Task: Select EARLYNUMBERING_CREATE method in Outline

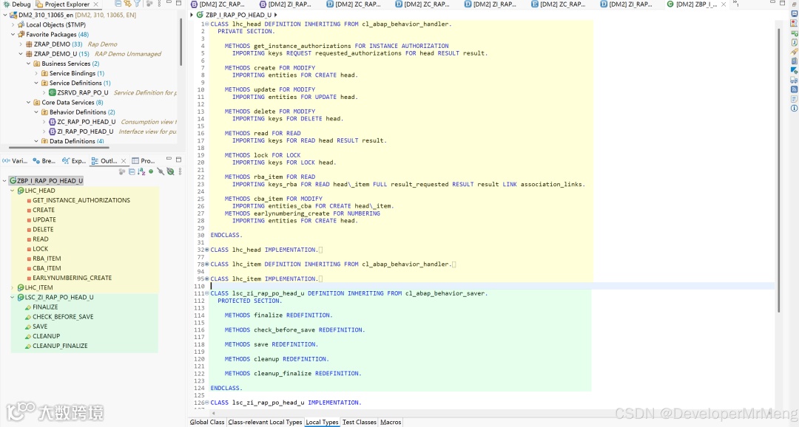Action: pos(72,278)
